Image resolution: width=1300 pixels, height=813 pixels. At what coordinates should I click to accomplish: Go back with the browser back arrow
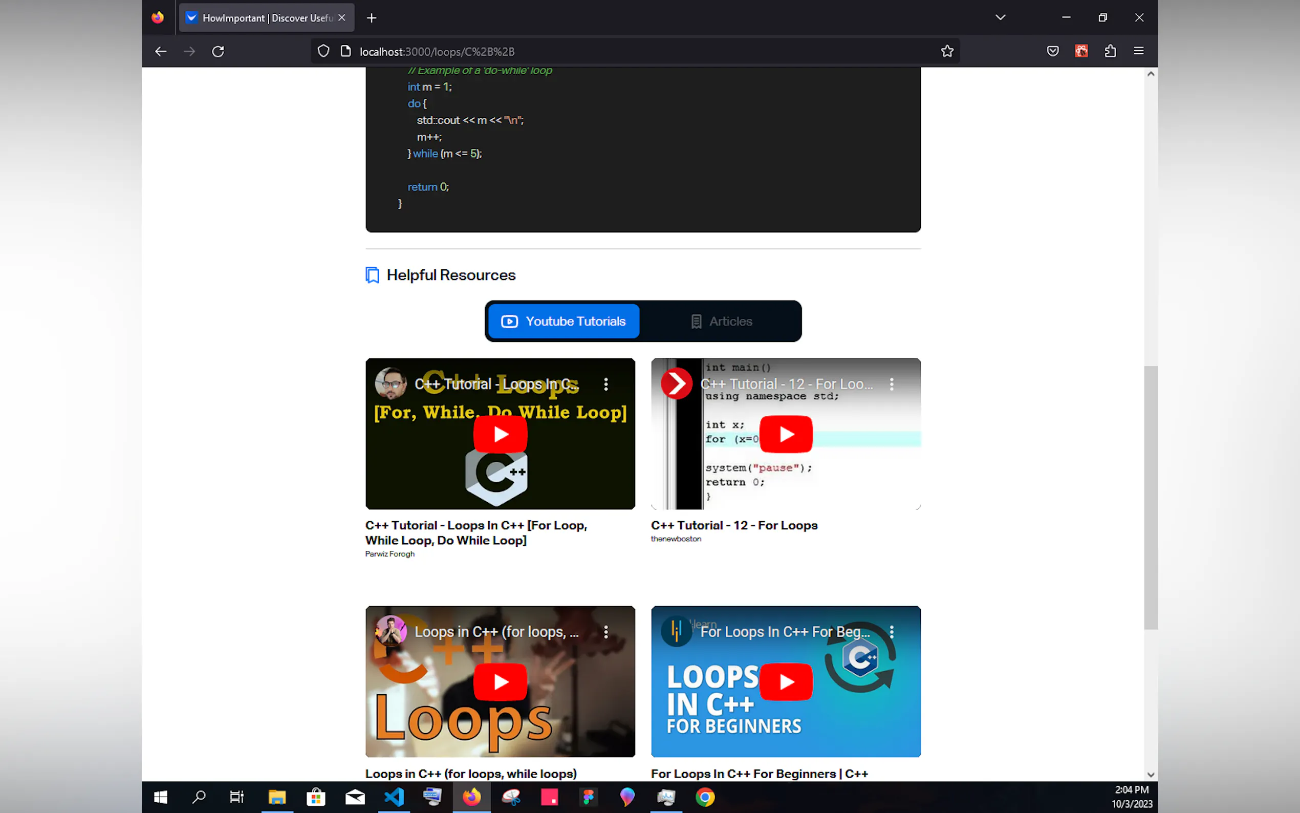161,51
